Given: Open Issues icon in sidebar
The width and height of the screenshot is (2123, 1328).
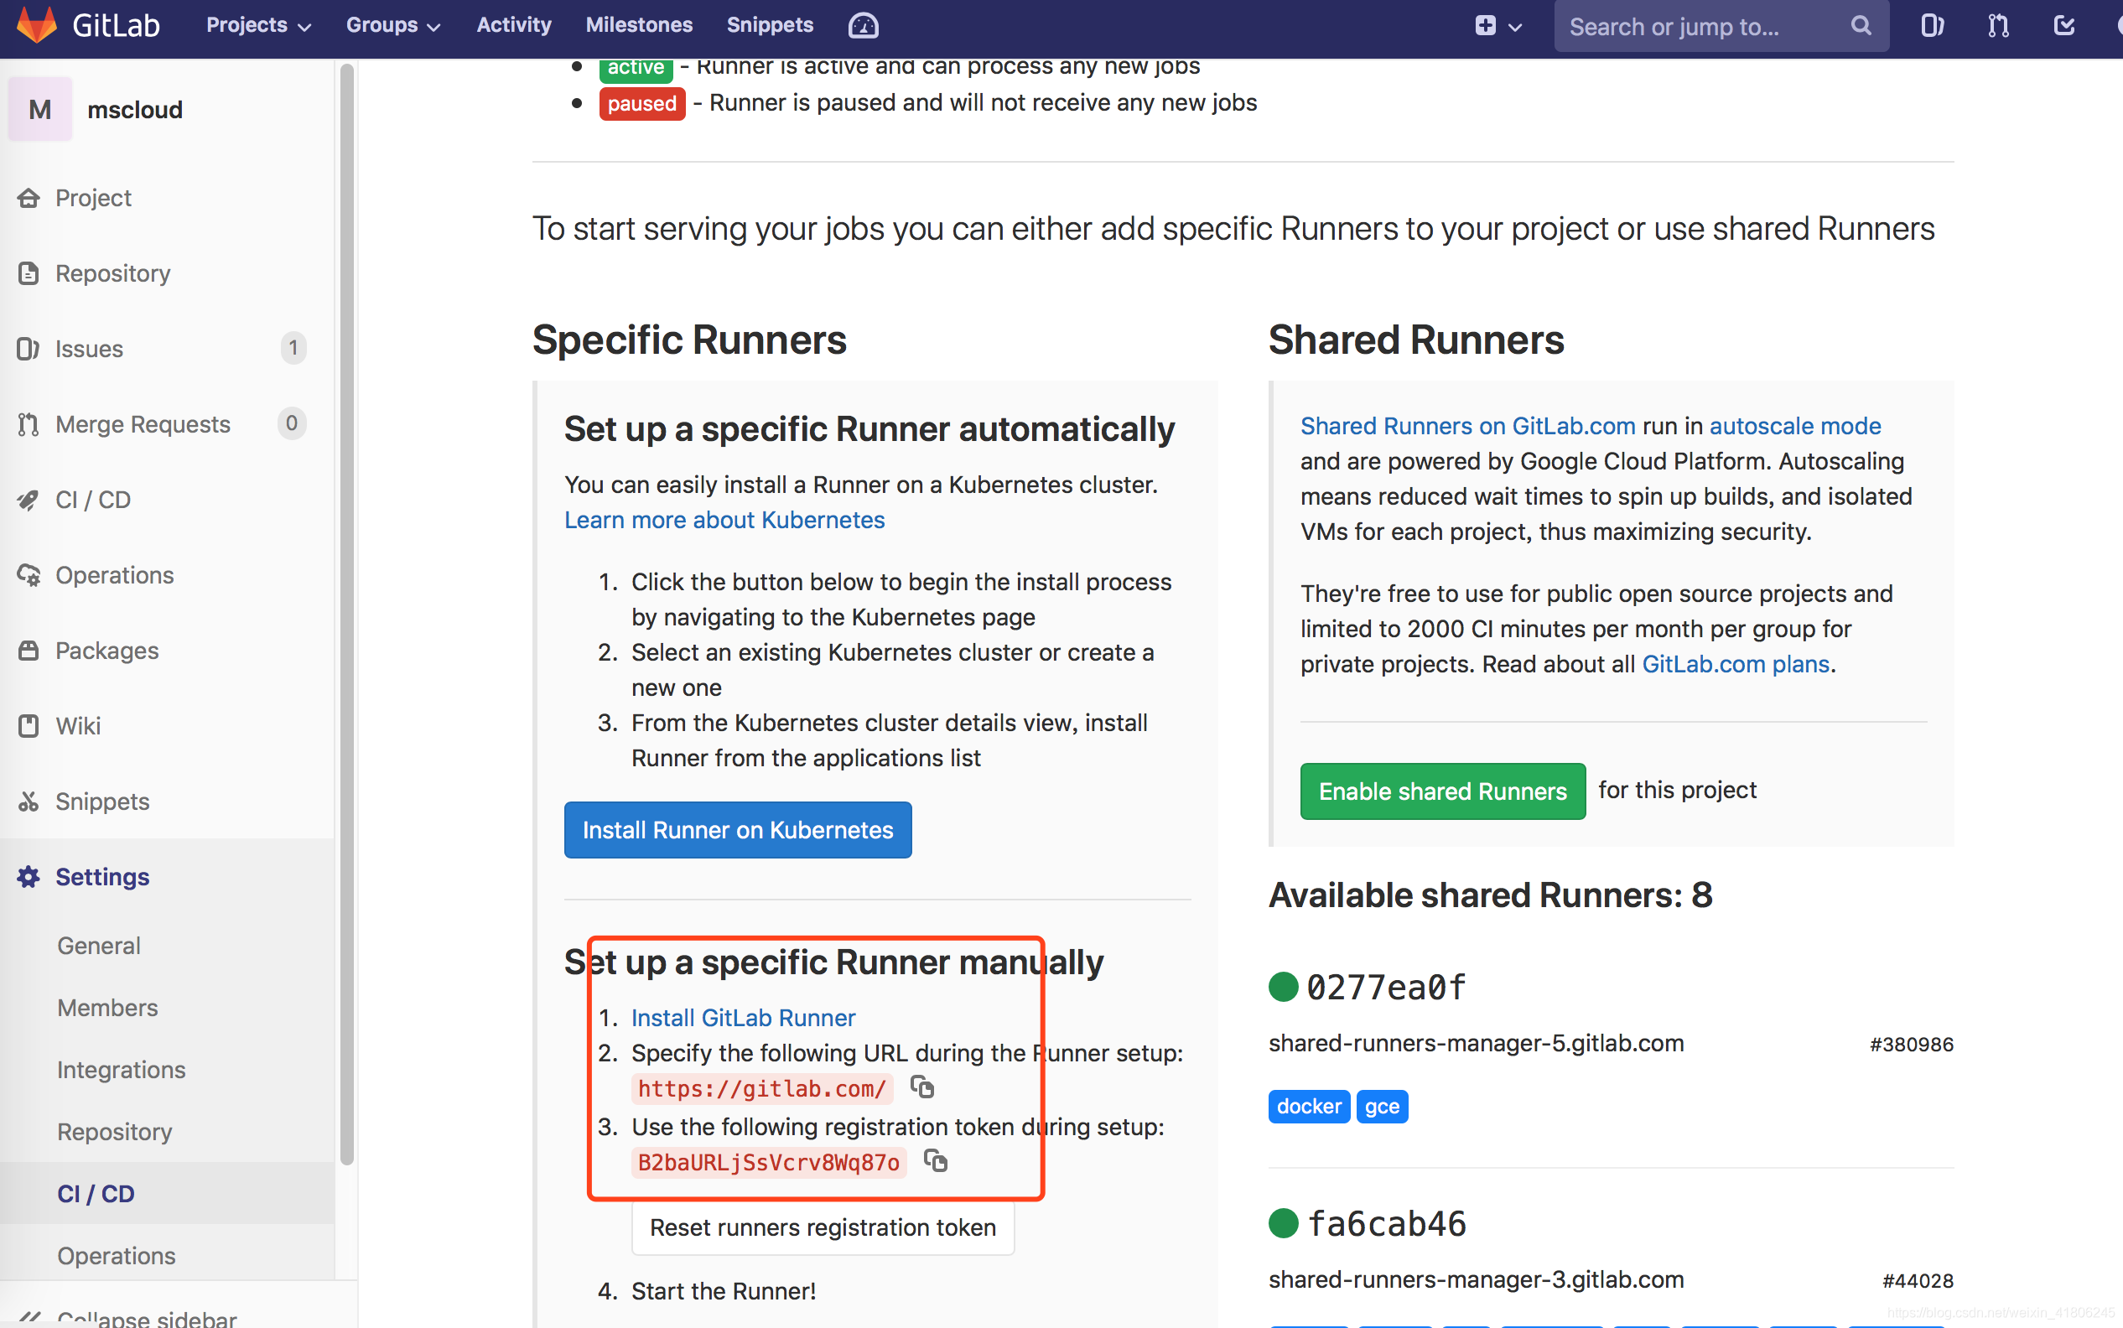Looking at the screenshot, I should 29,349.
